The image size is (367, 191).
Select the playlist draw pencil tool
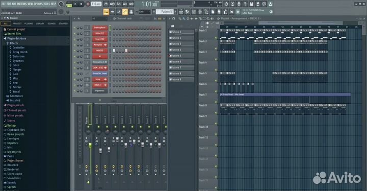click(180, 18)
